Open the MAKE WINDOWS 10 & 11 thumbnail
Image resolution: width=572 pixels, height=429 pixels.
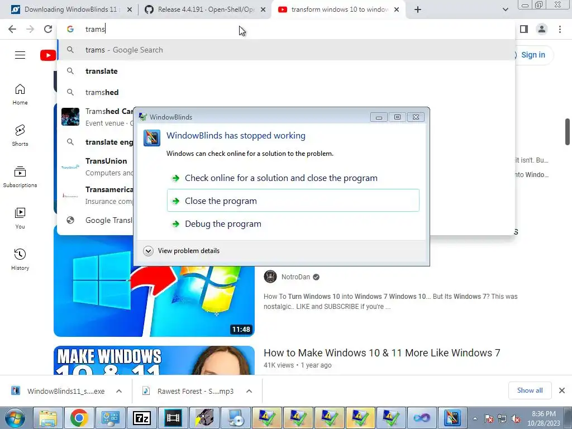click(154, 360)
